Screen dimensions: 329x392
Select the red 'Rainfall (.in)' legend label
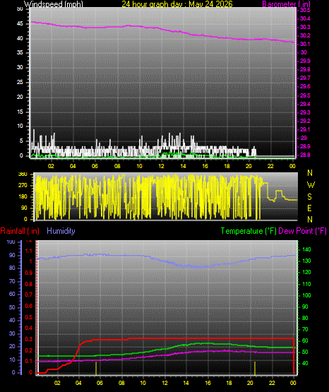20,231
